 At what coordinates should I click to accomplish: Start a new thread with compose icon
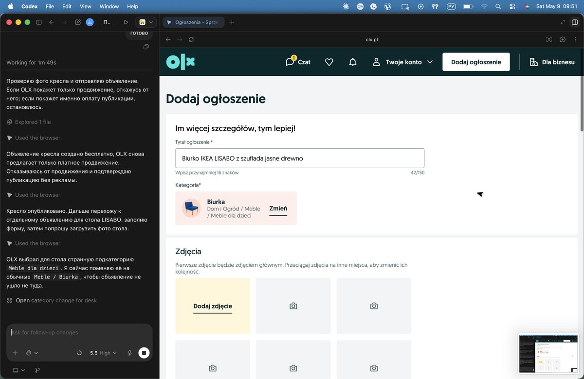78,22
